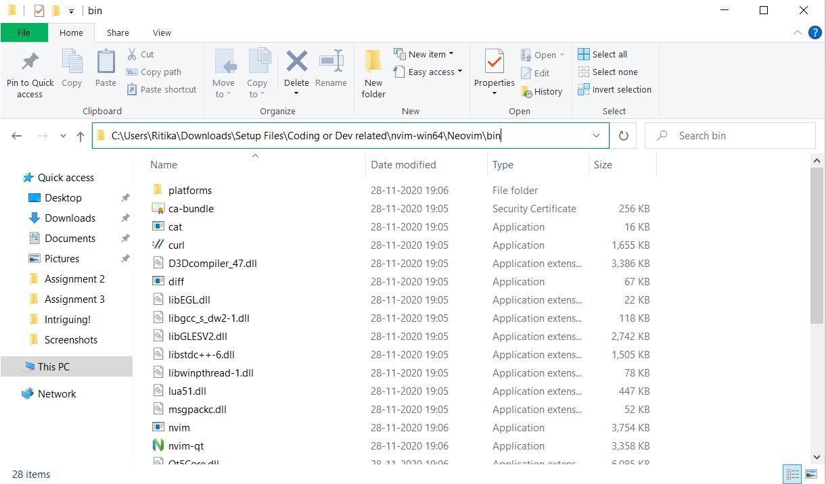Open the File menu
Image resolution: width=826 pixels, height=484 pixels.
24,32
